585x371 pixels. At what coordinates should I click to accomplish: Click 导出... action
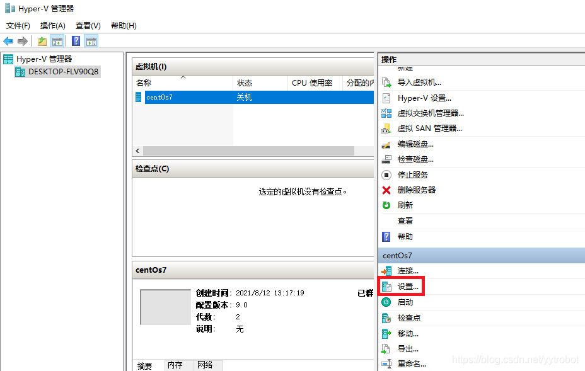click(408, 349)
